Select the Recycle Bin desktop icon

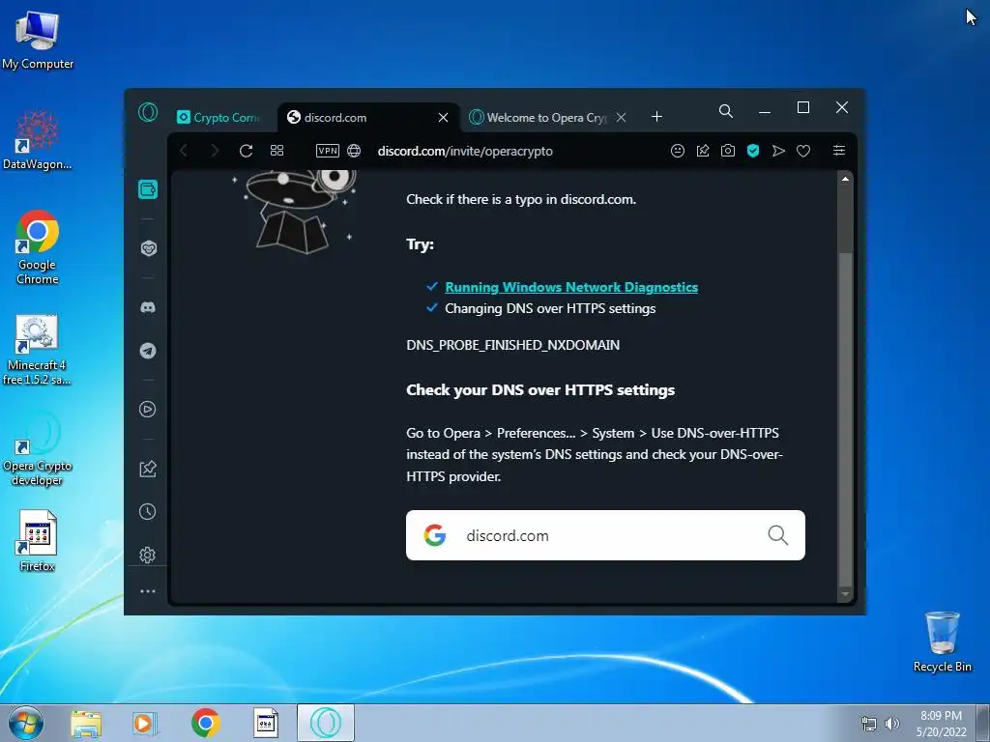[942, 642]
